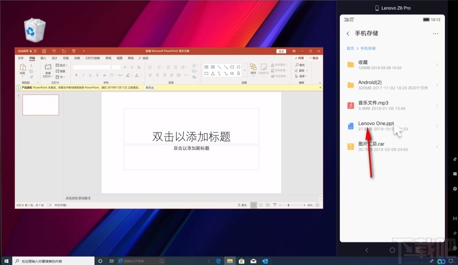Switch to the Slide Show (幻灯片放映) tab
The image size is (458, 265).
point(93,58)
